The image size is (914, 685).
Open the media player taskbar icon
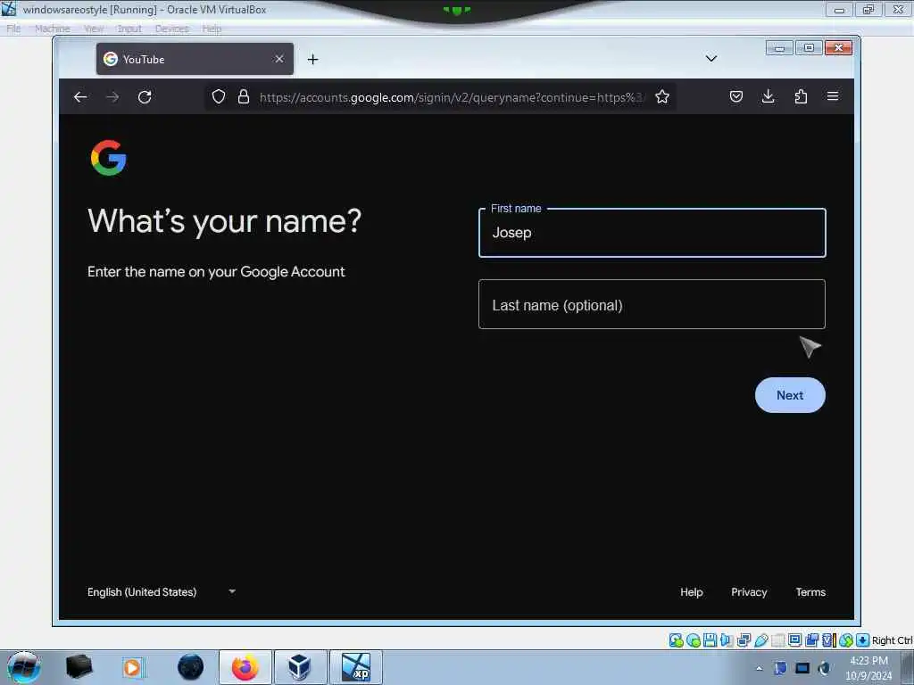[x=132, y=667]
